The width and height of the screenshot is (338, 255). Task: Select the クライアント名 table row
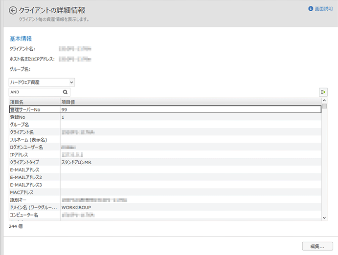pos(165,132)
